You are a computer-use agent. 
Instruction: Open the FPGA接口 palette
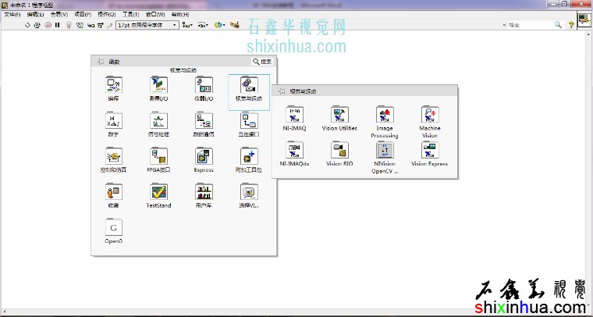[x=158, y=156]
